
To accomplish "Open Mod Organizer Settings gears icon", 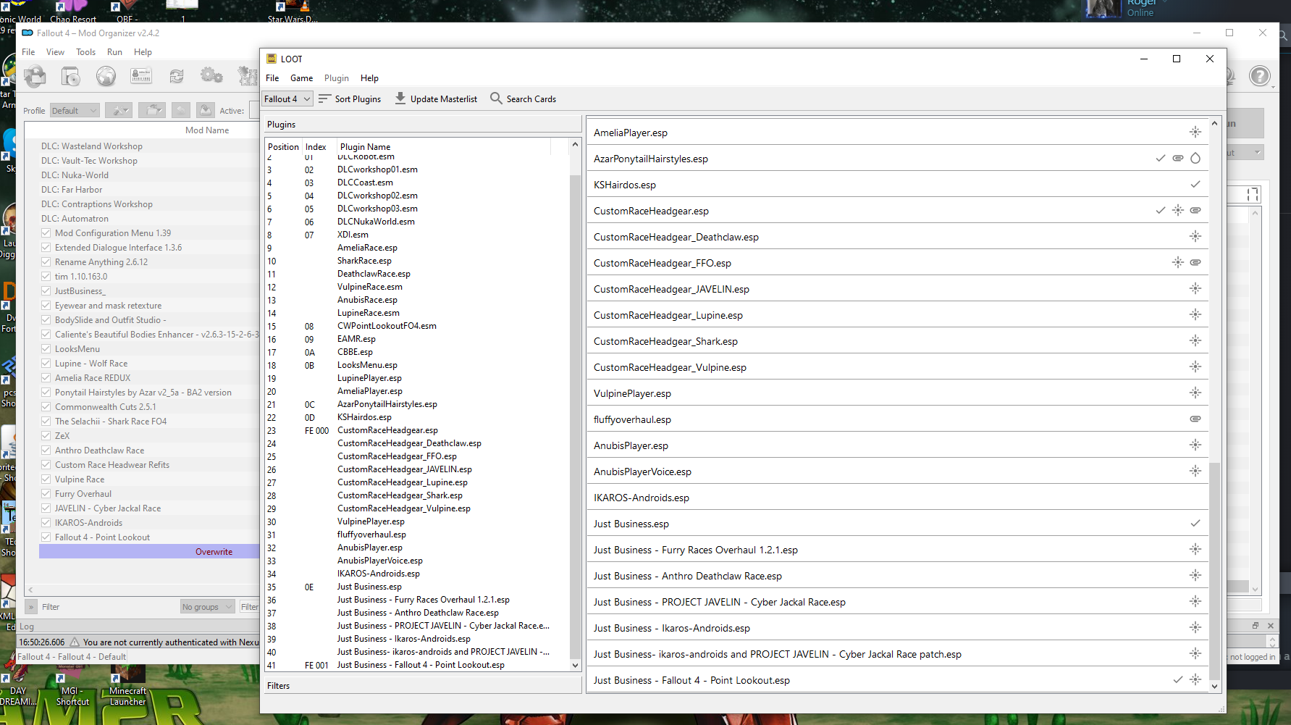I will pos(211,76).
